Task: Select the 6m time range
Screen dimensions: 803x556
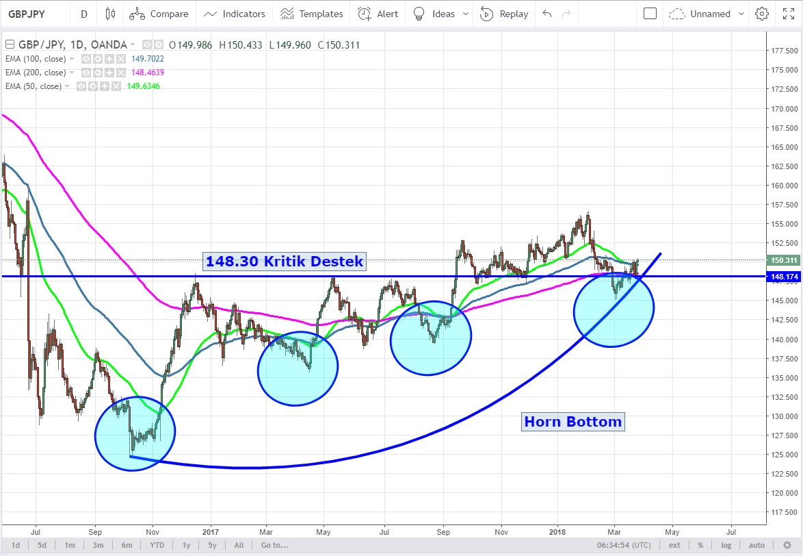Action: coord(127,545)
